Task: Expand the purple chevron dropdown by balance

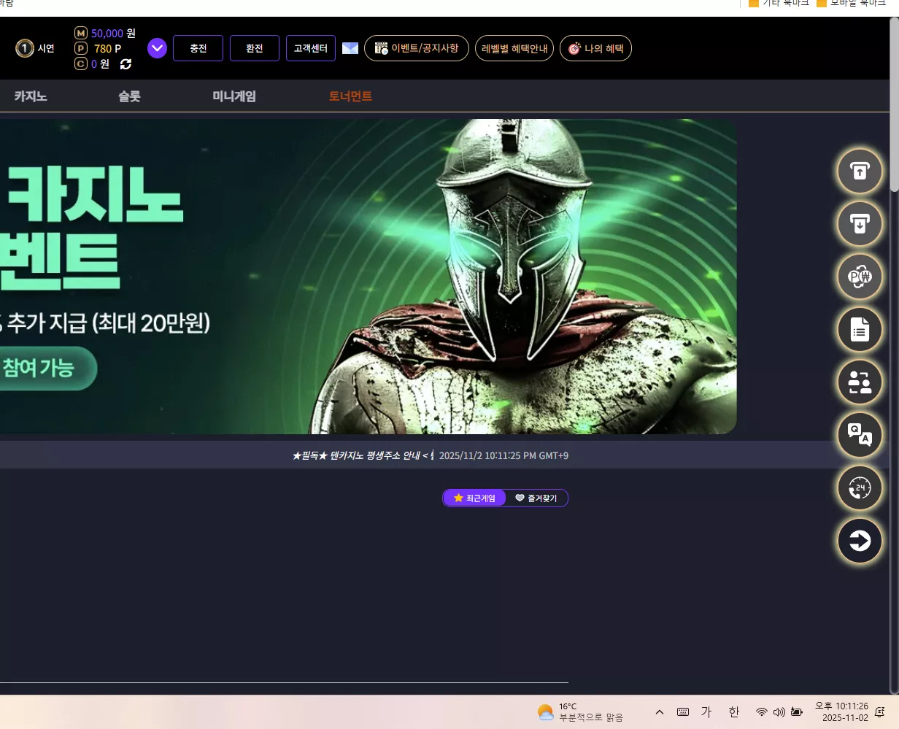Action: pyautogui.click(x=157, y=48)
